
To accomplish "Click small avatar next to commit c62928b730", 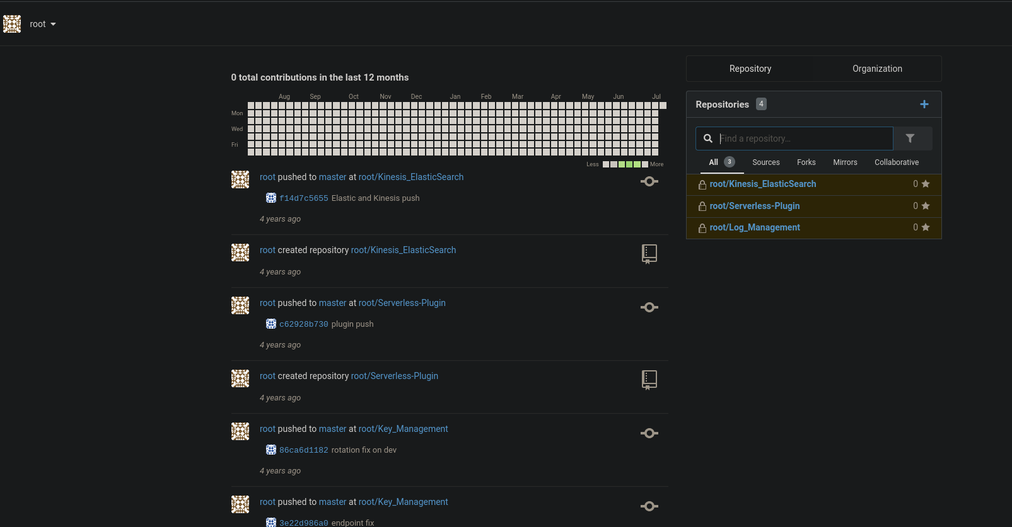I will [271, 324].
